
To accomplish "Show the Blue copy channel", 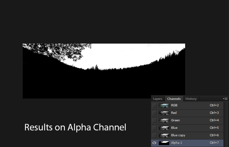I will tap(154, 135).
